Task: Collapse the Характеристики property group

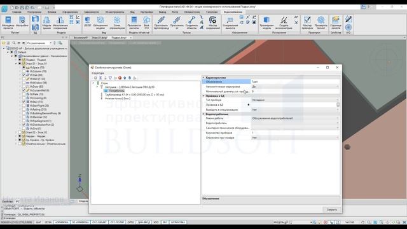Action: [203, 78]
